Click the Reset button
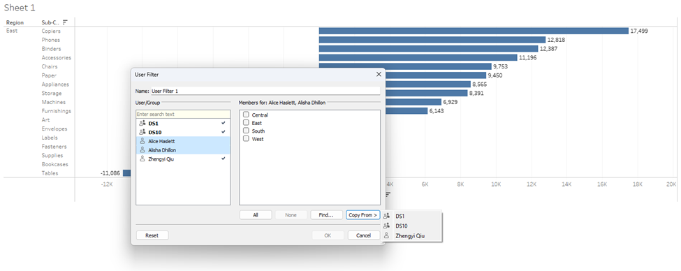 coord(152,235)
